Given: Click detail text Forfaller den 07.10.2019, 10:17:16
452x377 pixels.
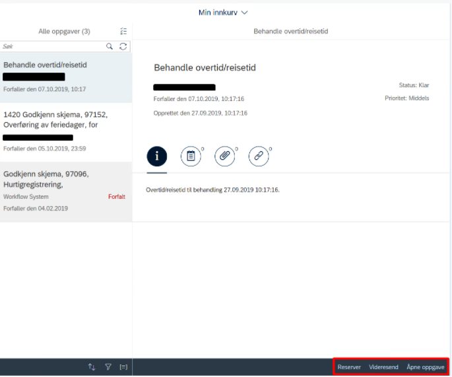Looking at the screenshot, I should tap(199, 99).
